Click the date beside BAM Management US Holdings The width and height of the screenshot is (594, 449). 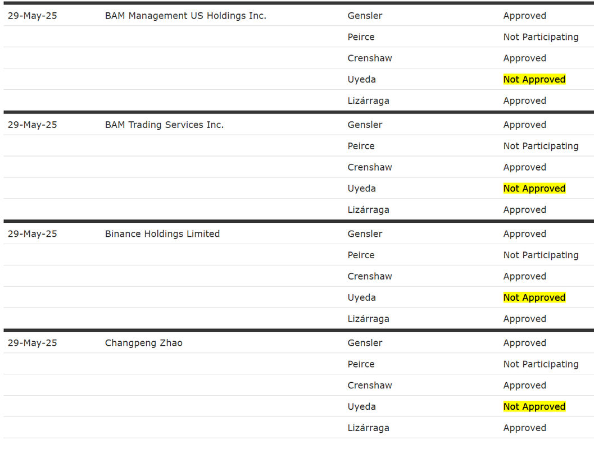pyautogui.click(x=32, y=16)
